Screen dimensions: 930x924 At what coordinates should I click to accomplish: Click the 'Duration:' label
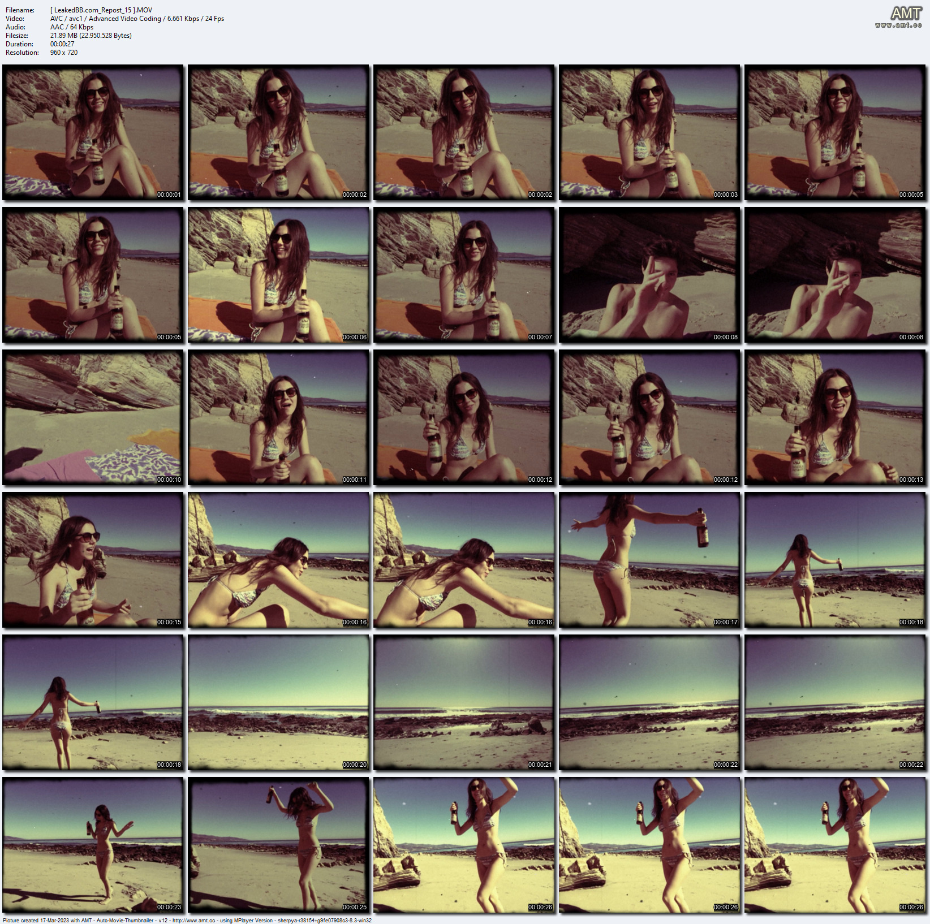(x=18, y=44)
